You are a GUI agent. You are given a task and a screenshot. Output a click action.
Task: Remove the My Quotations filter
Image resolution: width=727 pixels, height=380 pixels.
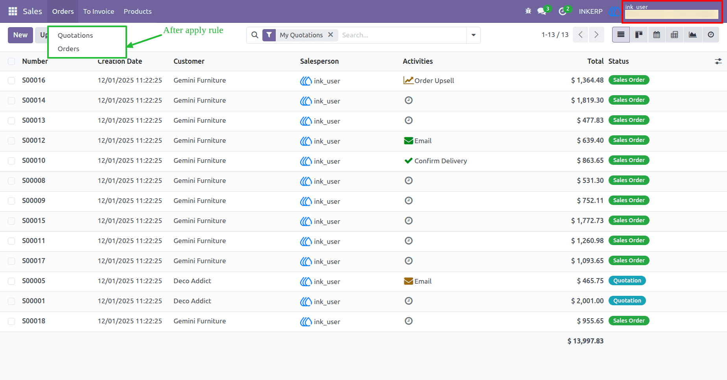coord(331,35)
